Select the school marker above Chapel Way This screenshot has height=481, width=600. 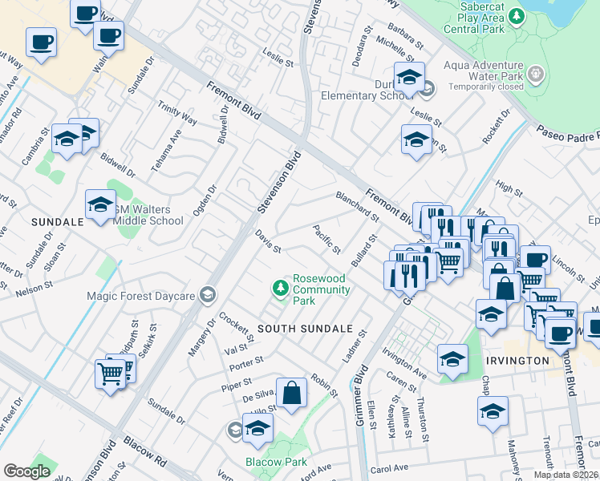pos(492,315)
